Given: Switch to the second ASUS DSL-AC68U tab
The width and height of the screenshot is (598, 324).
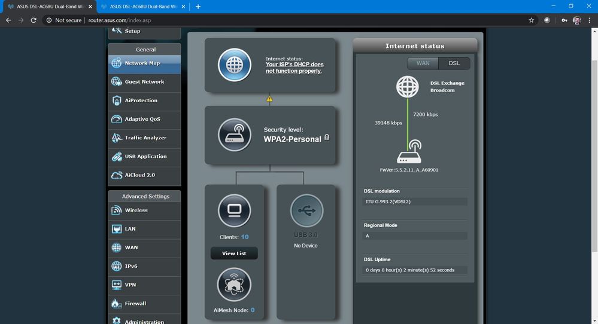Looking at the screenshot, I should (x=142, y=7).
